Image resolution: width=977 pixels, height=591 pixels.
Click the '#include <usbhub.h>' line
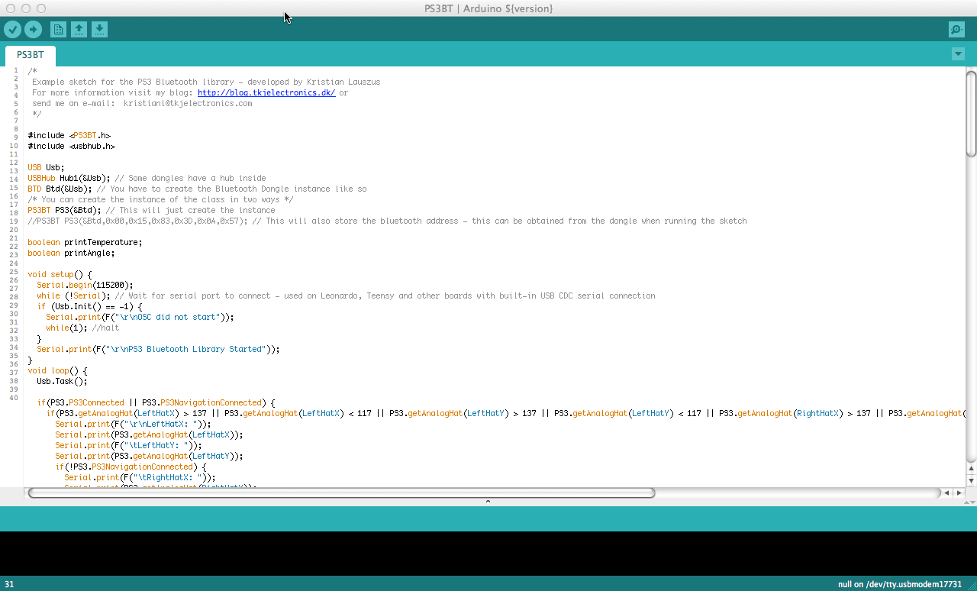point(72,146)
